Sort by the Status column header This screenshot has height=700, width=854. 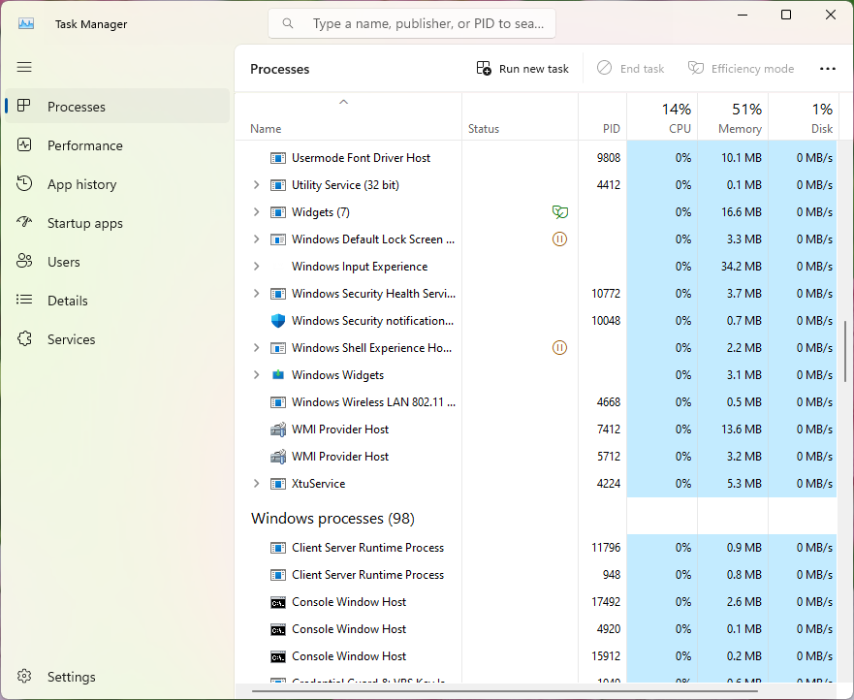point(520,116)
